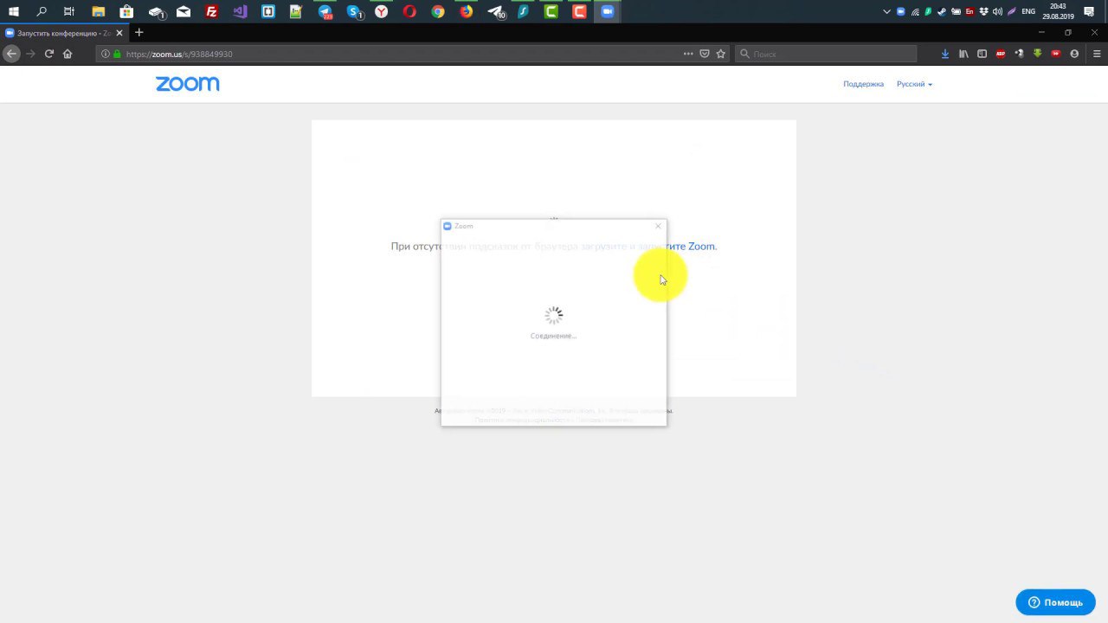This screenshot has height=623, width=1108.
Task: Open Dropbox in the system tray
Action: click(983, 12)
